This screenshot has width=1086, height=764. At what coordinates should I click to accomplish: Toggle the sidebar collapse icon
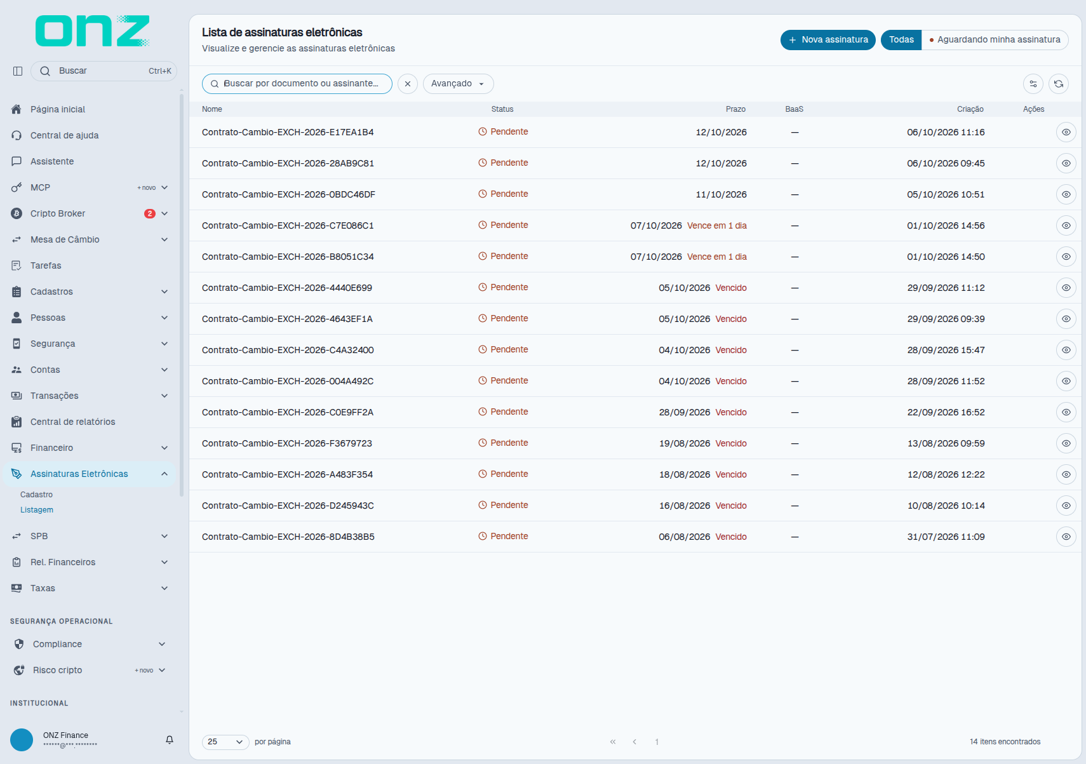pyautogui.click(x=18, y=71)
